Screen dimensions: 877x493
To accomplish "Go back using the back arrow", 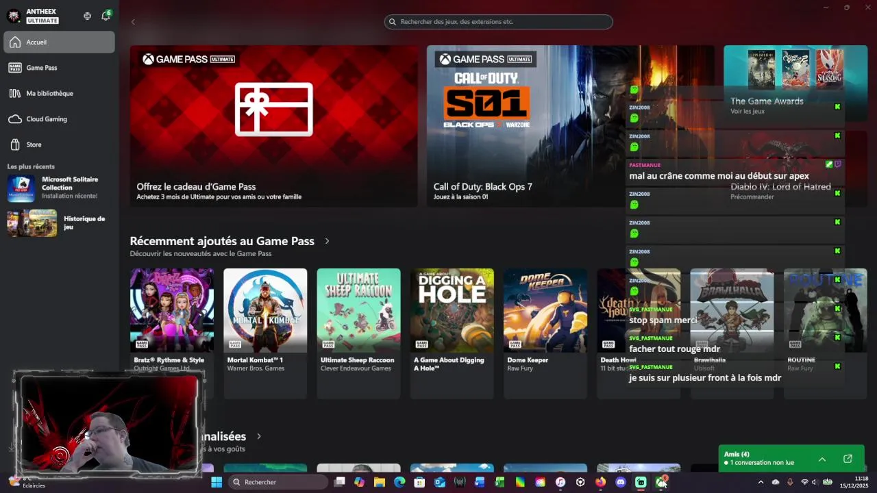I will 133,22.
